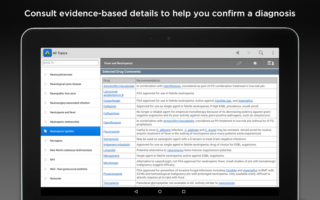The image size is (320, 200).
Task: Tap the Fever and Neutropenia title
Action: coord(118,63)
